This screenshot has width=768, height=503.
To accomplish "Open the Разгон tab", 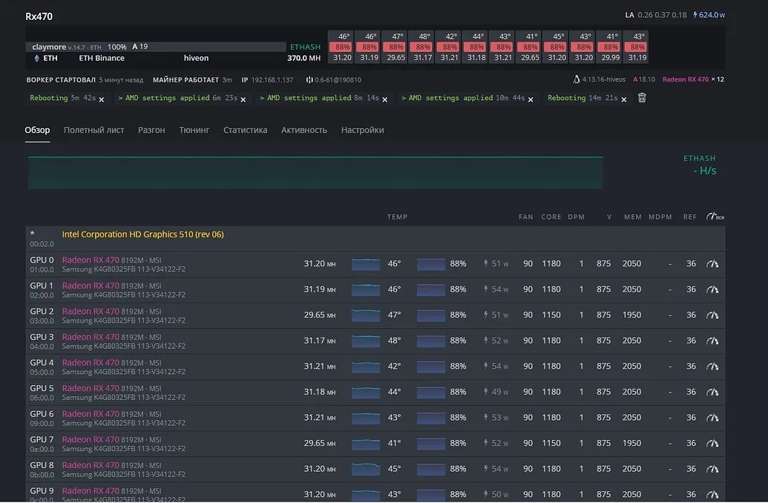I will [151, 131].
